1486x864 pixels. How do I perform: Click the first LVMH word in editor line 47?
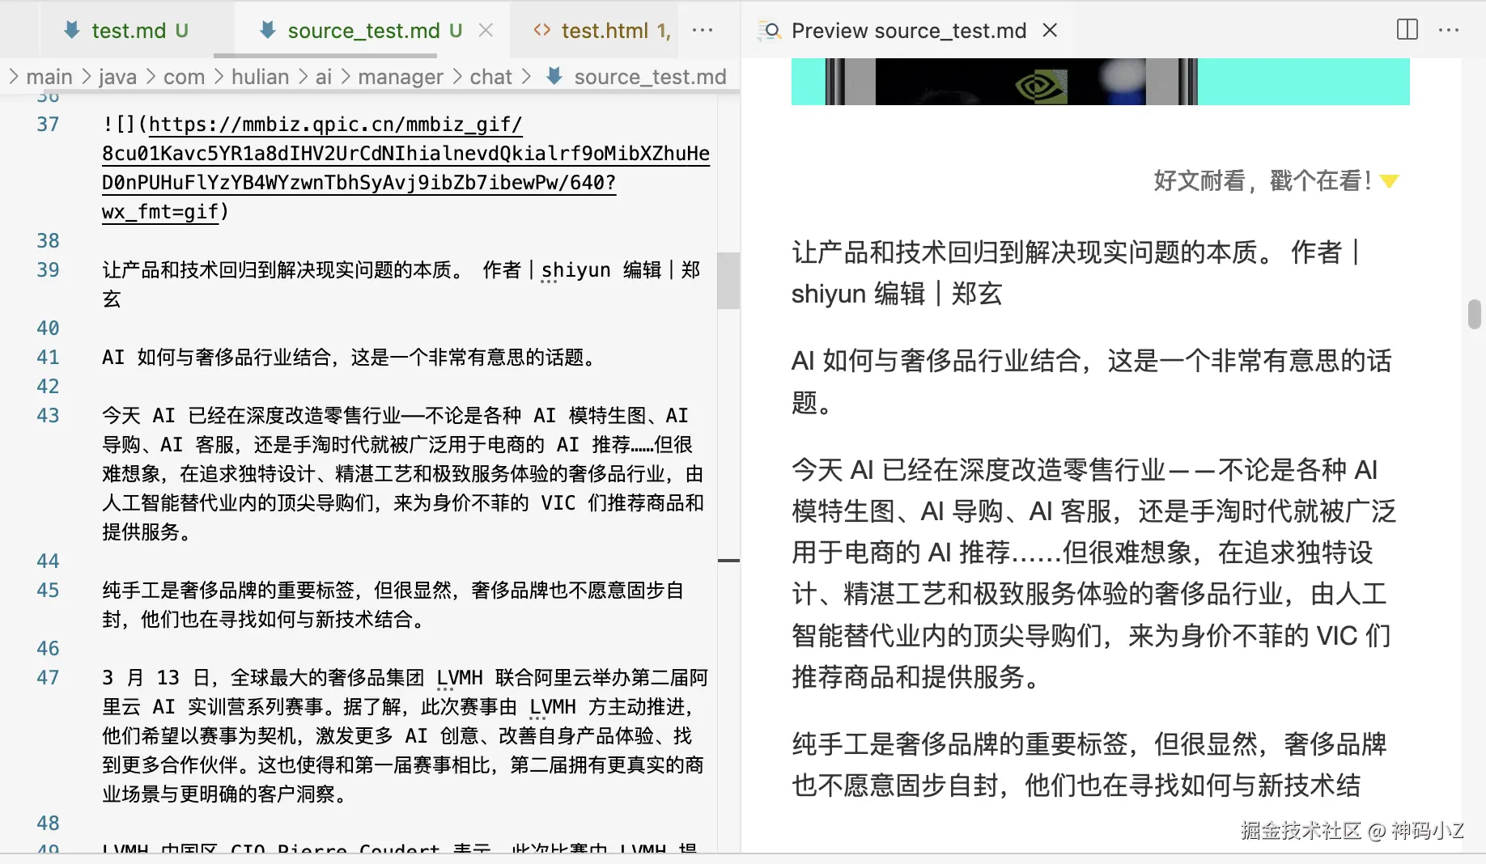(459, 678)
